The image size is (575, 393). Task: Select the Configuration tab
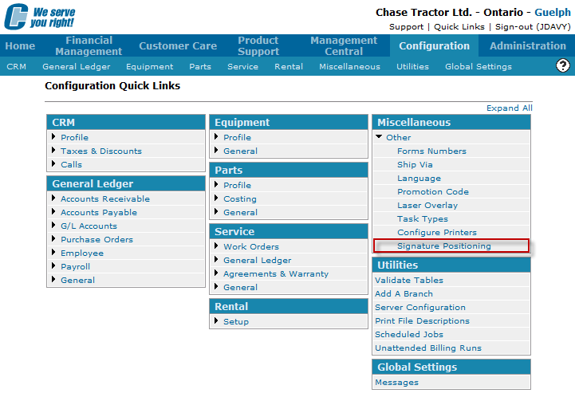[434, 45]
